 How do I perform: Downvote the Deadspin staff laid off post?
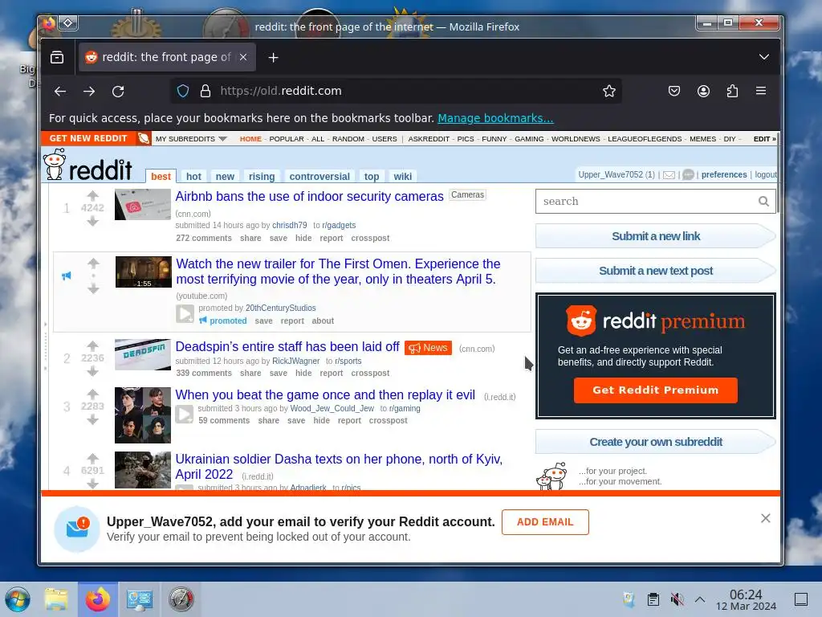[x=93, y=371]
